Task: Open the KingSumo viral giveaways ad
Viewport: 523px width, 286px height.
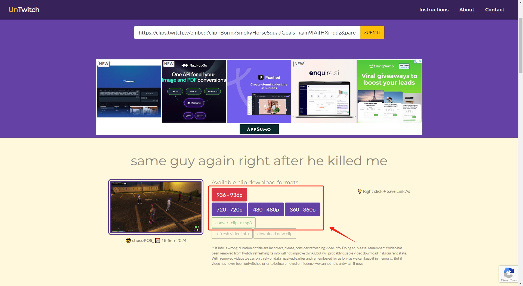Action: coord(389,91)
